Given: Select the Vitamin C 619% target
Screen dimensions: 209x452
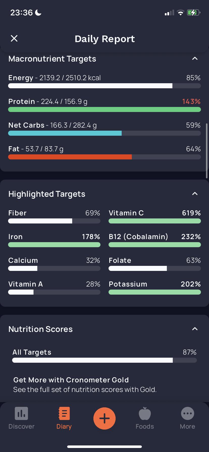Looking at the screenshot, I should [x=155, y=217].
